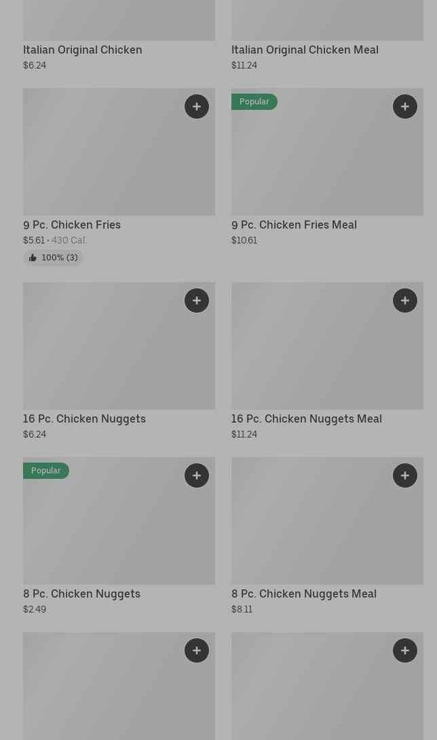This screenshot has height=740, width=437.
Task: Click plus icon on bottom-left unnamed item
Action: (x=197, y=650)
